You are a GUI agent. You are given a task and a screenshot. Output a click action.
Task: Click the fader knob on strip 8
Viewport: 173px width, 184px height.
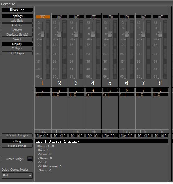click(x=160, y=34)
